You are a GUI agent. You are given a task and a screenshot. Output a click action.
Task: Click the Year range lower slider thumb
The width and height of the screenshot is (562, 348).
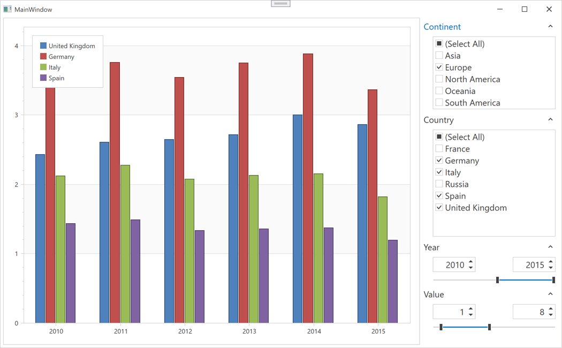497,280
